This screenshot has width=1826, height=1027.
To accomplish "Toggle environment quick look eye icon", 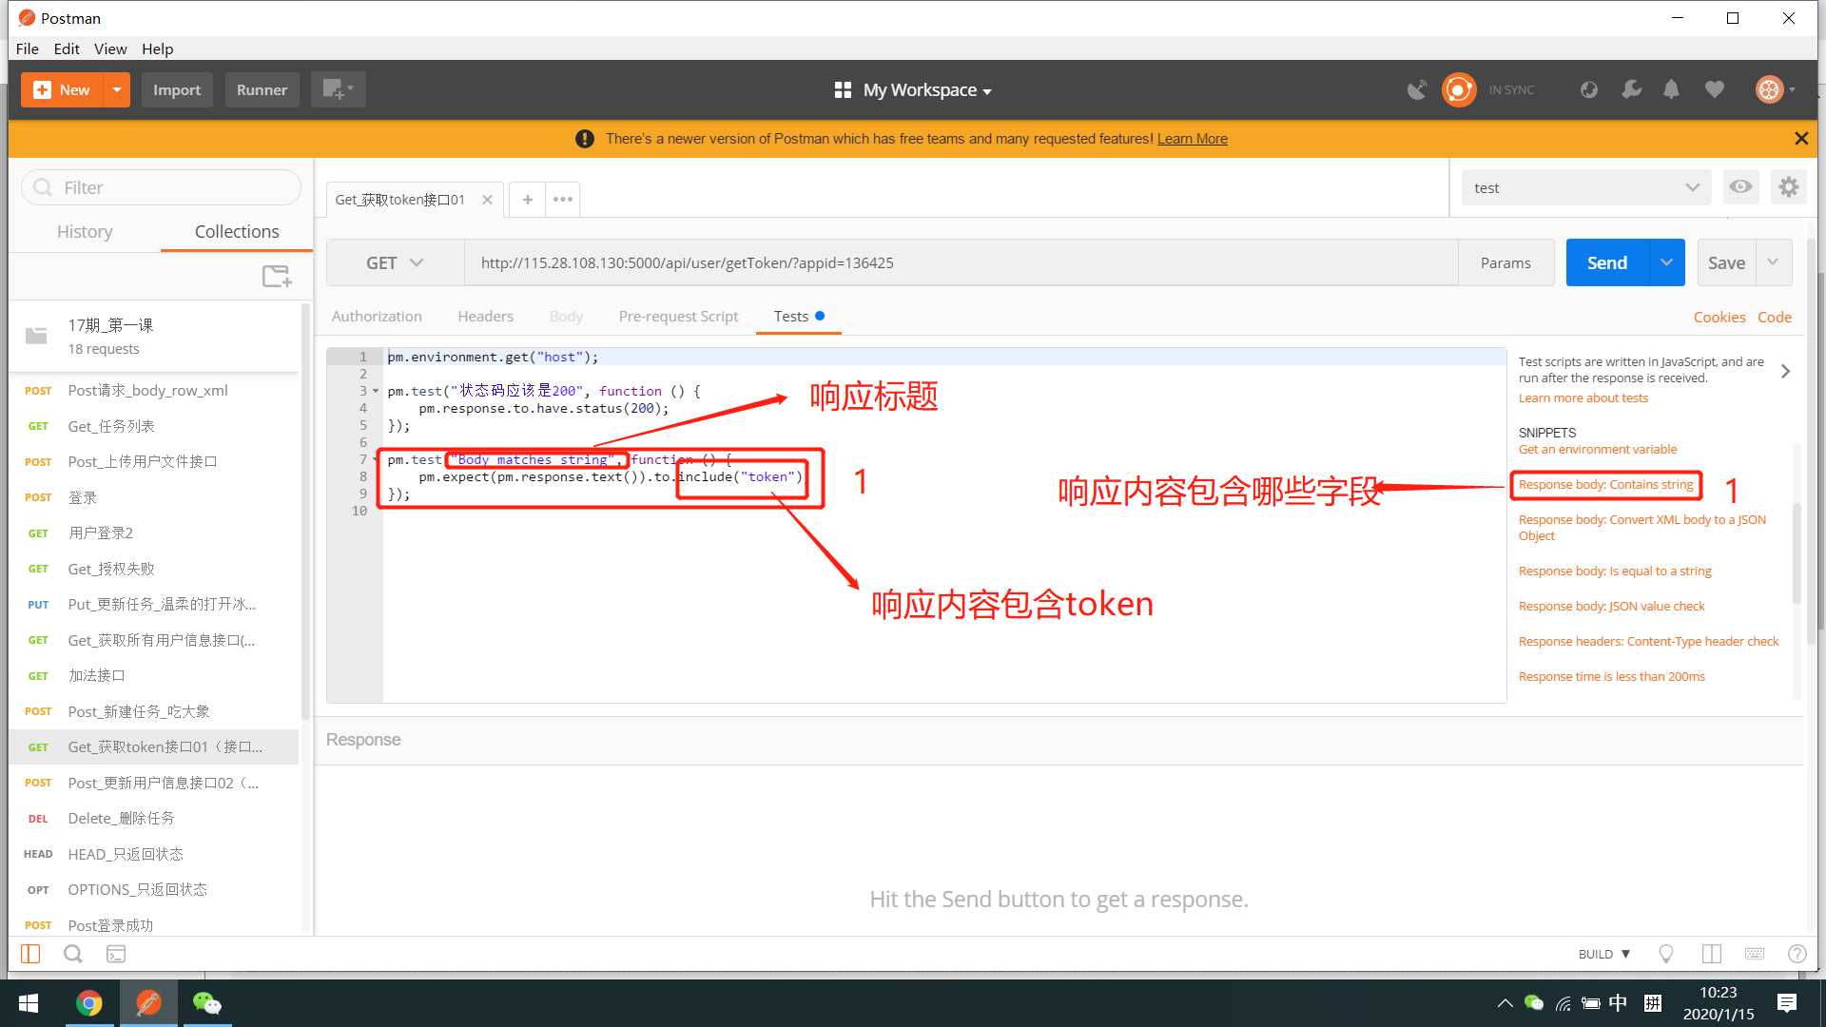I will pos(1740,187).
